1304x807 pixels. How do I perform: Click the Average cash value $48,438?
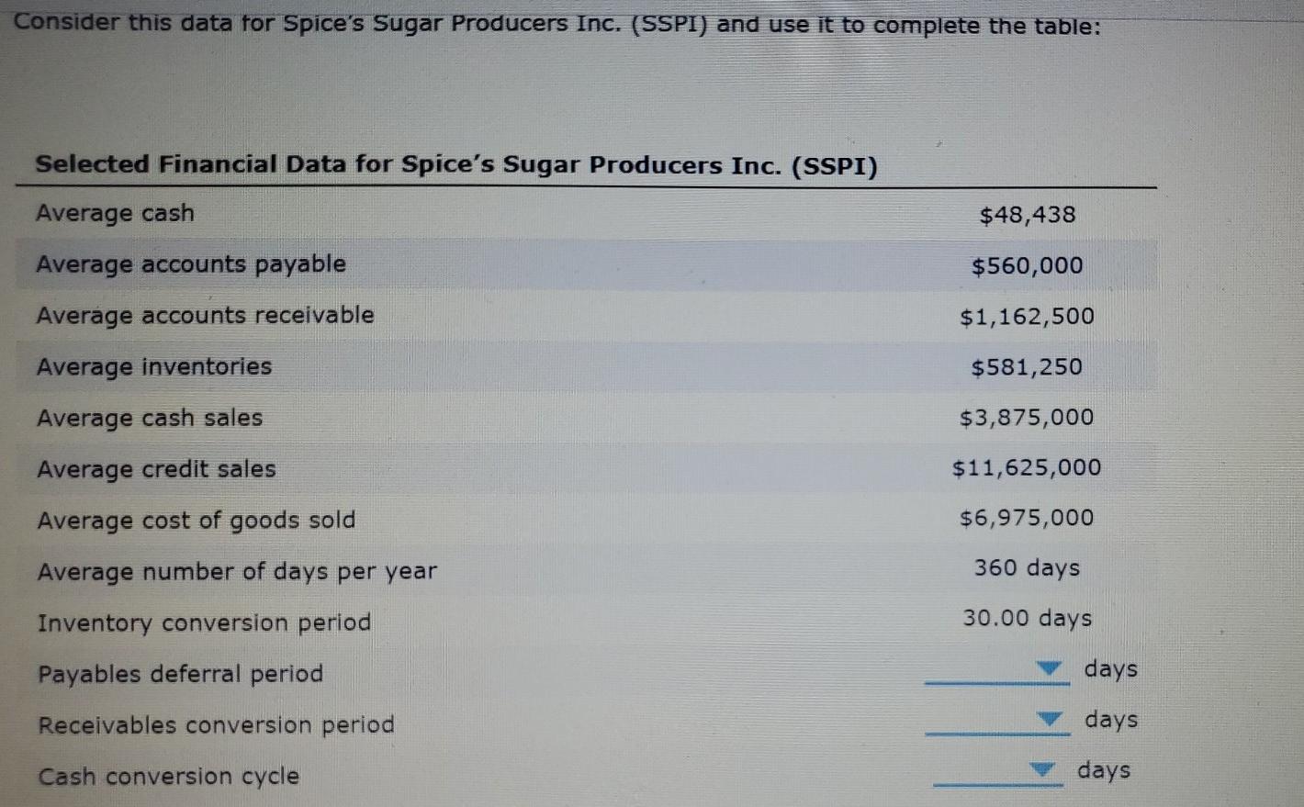(x=1028, y=214)
